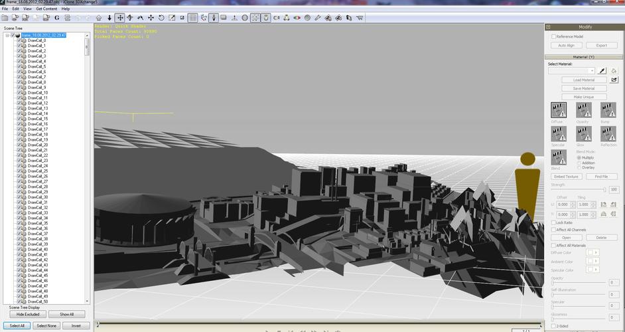Open the Diffuse Color swatch picker
The image size is (625, 332).
[x=592, y=252]
